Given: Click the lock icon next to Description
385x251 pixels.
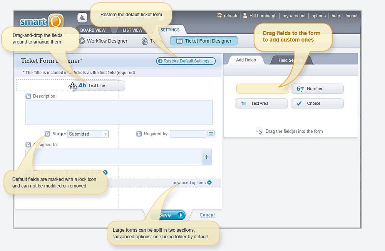Looking at the screenshot, I should 28,96.
